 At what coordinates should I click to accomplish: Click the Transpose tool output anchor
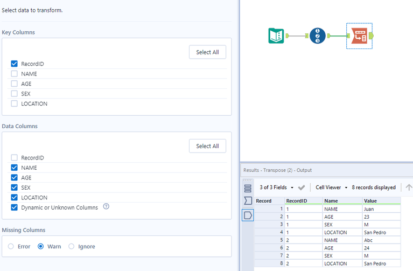371,36
